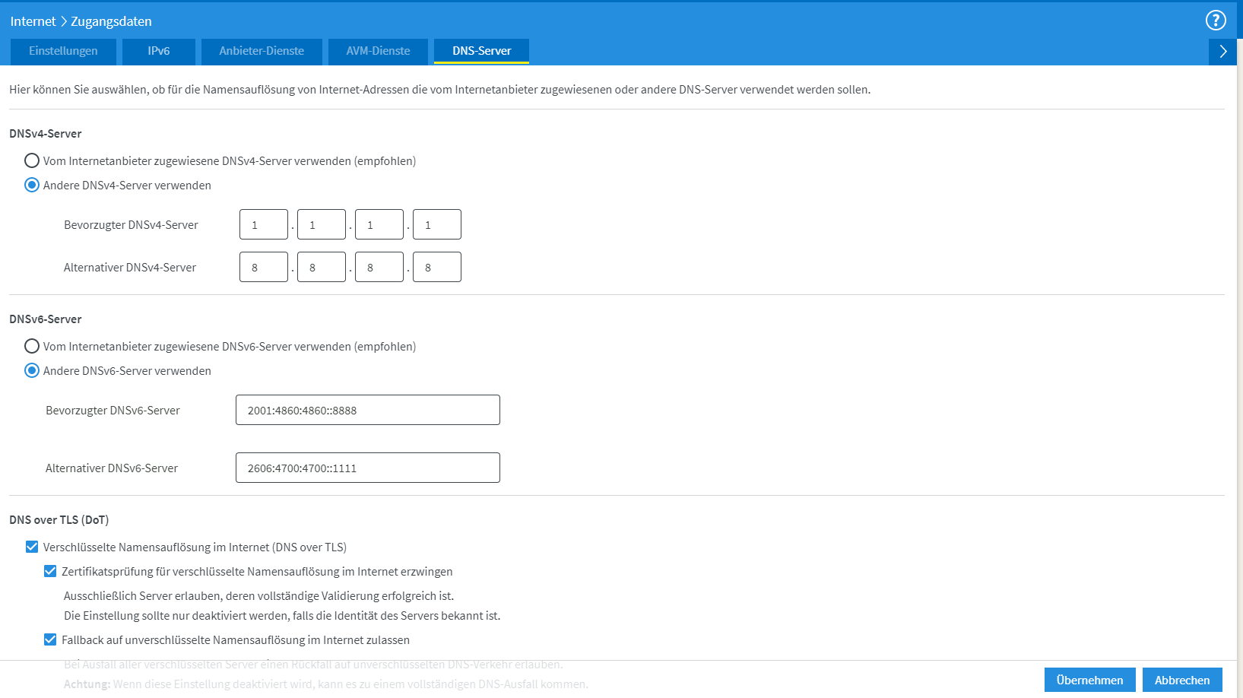Toggle encrypted DNS over TLS checkbox
The image size is (1243, 698).
(x=32, y=547)
